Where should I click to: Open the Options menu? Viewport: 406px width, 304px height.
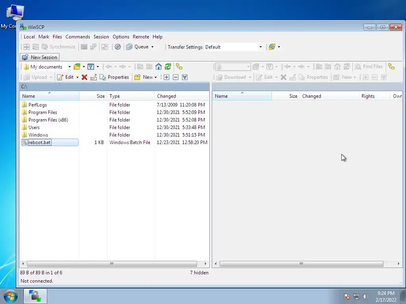tap(121, 37)
